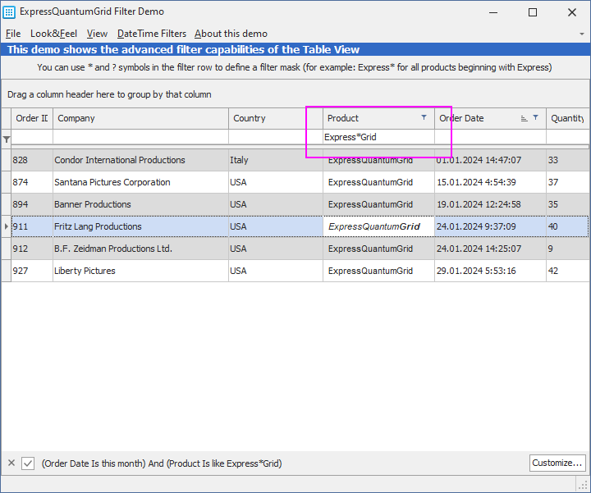
Task: Open the File menu
Action: click(13, 34)
